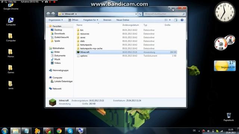Sort by the Typ column header
Viewport: 239px width, 134px height.
click(x=145, y=25)
